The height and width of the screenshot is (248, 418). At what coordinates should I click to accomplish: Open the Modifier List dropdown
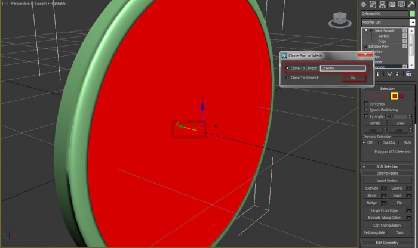[412, 22]
